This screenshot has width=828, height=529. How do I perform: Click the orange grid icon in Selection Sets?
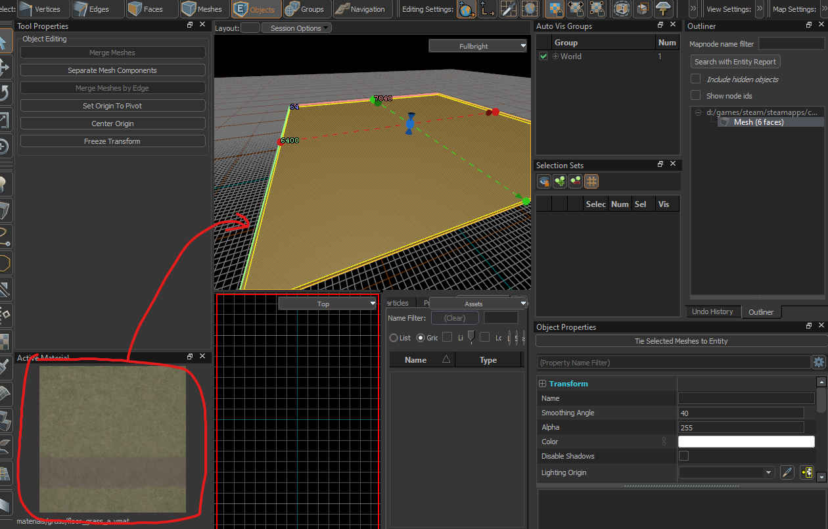click(591, 181)
